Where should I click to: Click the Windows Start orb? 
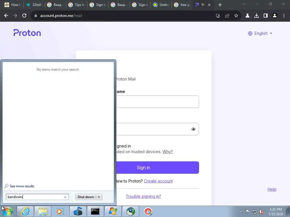8,211
